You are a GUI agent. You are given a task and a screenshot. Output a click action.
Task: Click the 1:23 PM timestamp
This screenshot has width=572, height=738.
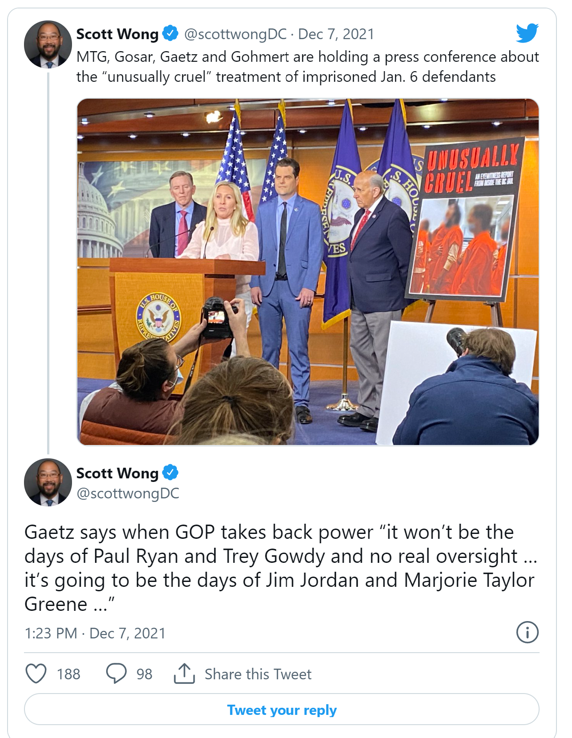(51, 633)
